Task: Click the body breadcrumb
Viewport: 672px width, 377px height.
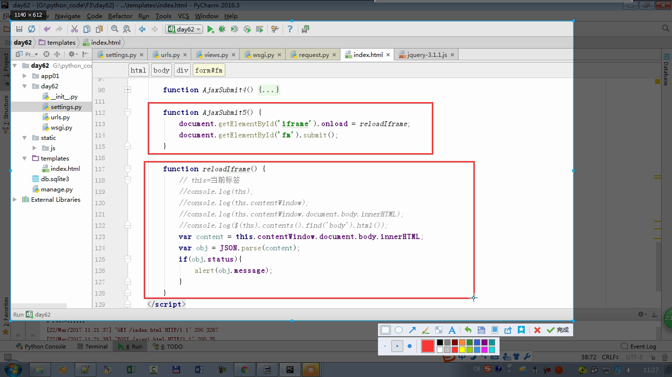Action: 161,70
